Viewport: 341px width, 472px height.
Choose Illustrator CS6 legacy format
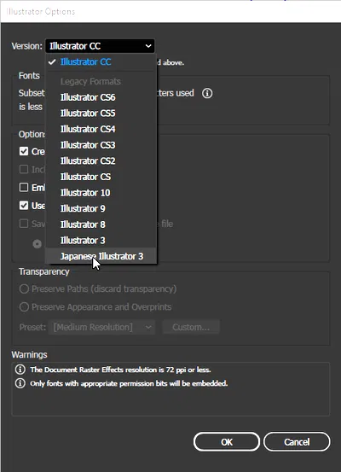click(x=101, y=97)
